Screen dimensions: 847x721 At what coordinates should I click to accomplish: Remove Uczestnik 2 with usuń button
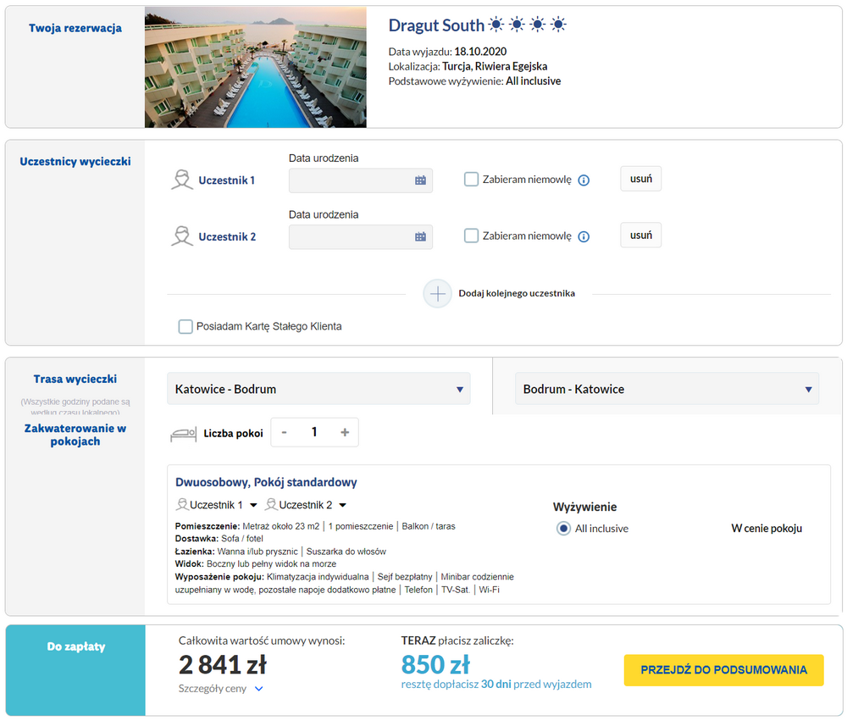pyautogui.click(x=640, y=236)
